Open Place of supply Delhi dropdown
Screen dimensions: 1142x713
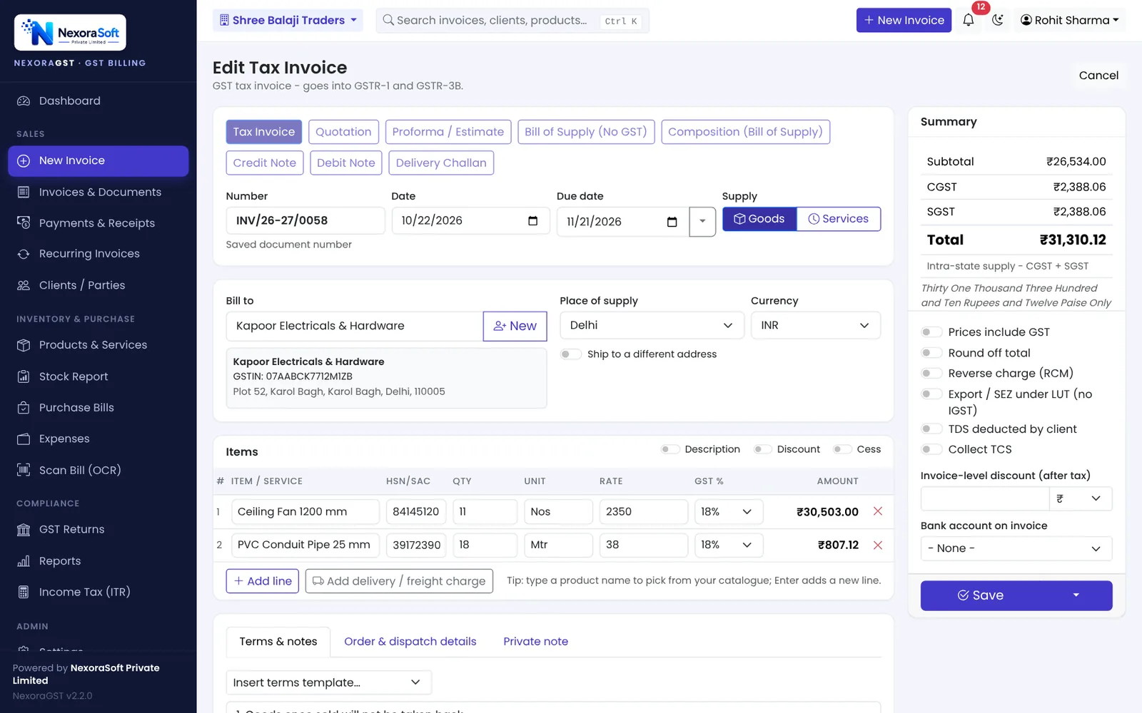tap(651, 325)
